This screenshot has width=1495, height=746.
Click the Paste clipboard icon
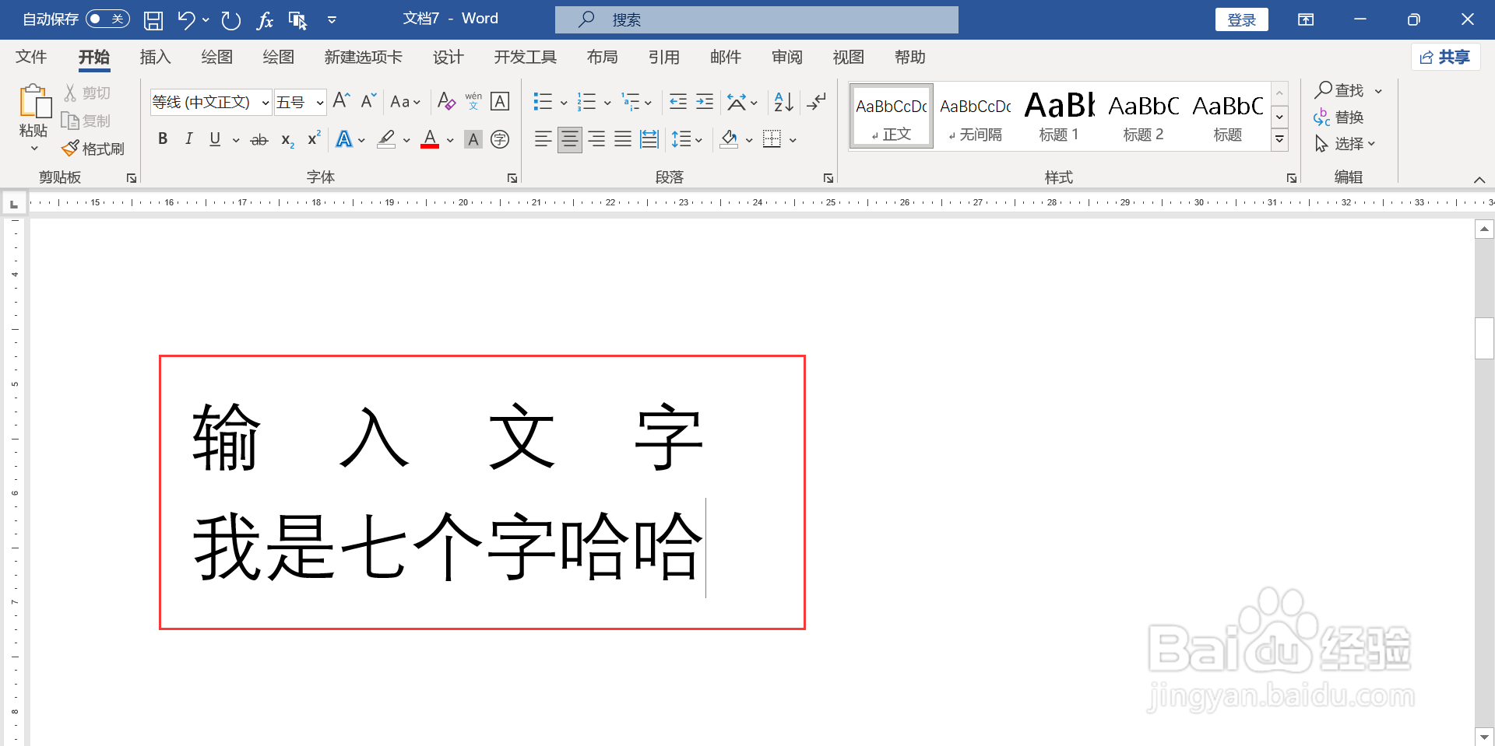(33, 102)
